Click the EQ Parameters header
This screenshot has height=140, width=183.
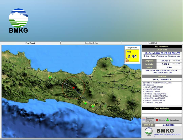(x=162, y=47)
